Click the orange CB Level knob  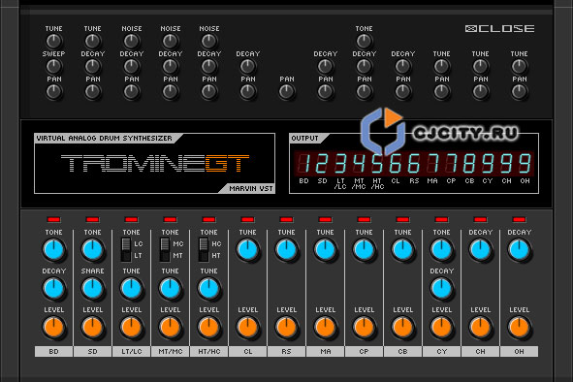[x=402, y=327]
